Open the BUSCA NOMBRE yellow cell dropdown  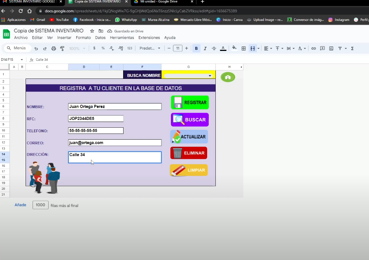tap(210, 75)
